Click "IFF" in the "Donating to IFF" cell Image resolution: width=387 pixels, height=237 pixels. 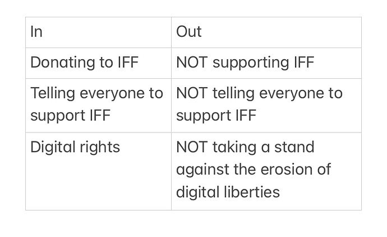coord(128,63)
